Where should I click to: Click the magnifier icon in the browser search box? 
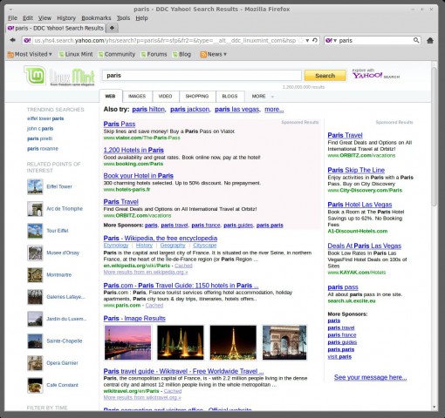pos(416,40)
